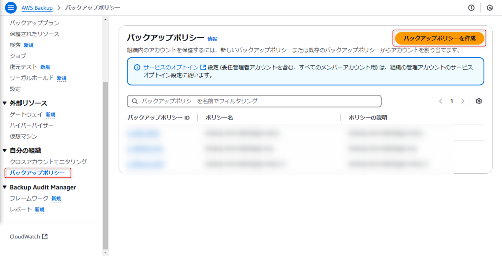Viewport: 502px width, 256px height.
Task: Click the CloudWatch external link icon
Action: [45, 236]
